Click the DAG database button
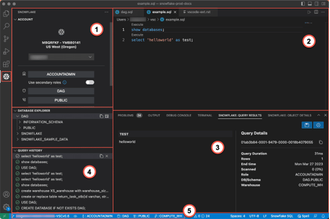The height and width of the screenshot is (219, 330). [x=61, y=91]
